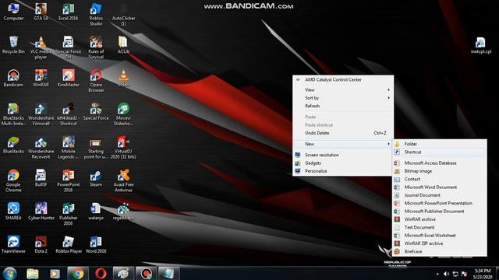
Task: Choose Microsoft Access Database entry
Action: tap(440, 163)
